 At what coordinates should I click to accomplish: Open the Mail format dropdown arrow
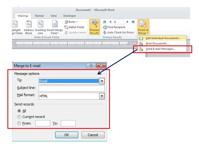point(102,96)
